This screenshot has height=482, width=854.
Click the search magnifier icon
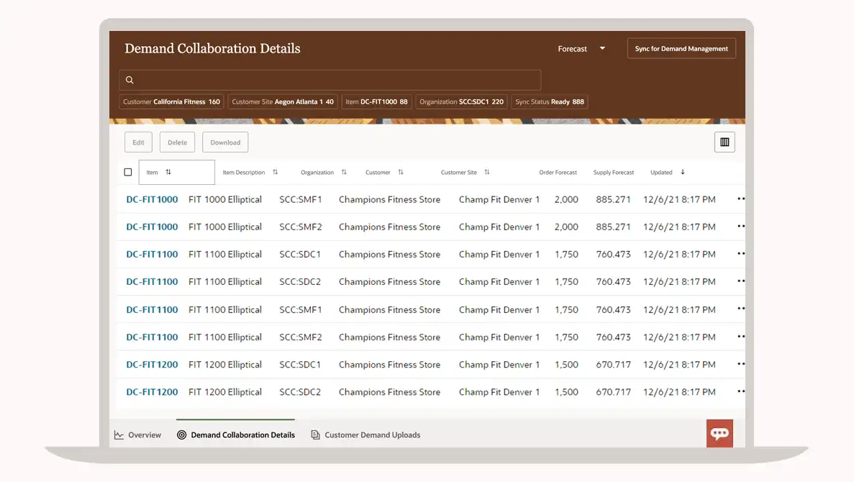130,80
